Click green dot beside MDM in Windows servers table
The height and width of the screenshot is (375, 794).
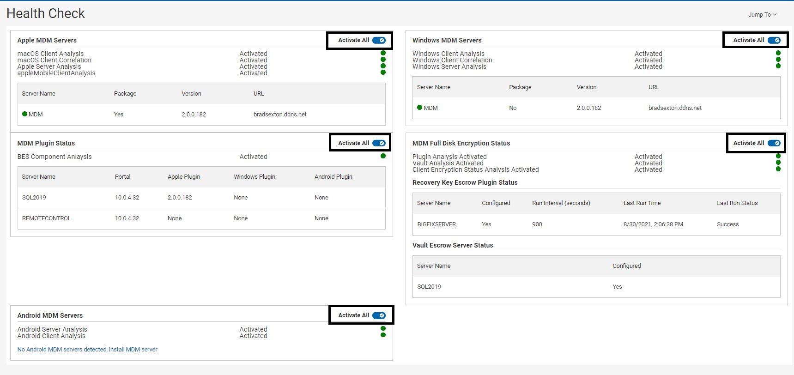pyautogui.click(x=419, y=107)
